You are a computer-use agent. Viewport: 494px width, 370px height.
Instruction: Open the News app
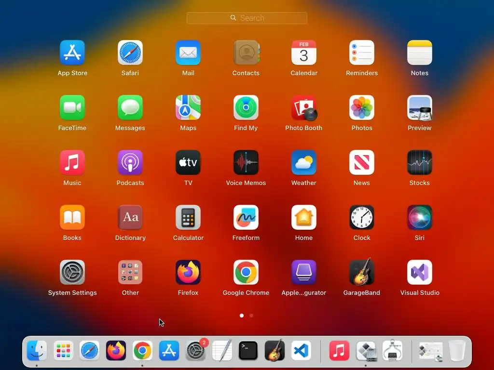point(362,162)
